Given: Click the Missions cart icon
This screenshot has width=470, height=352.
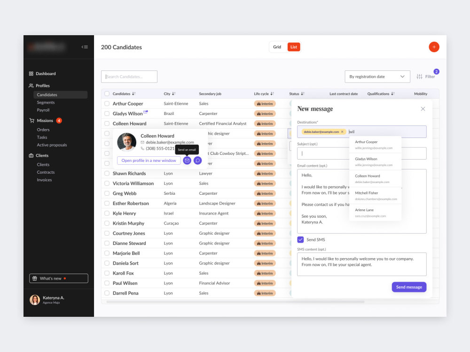Looking at the screenshot, I should pos(32,121).
